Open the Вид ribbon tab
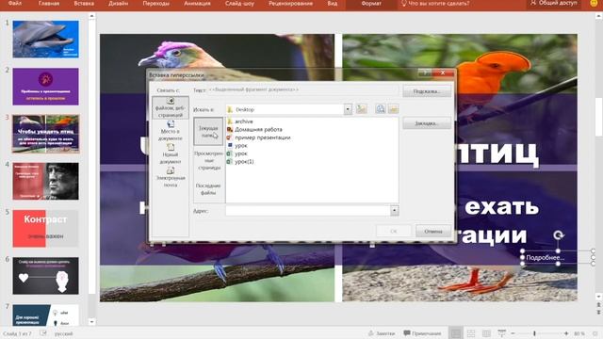This screenshot has height=339, width=603. (x=333, y=4)
